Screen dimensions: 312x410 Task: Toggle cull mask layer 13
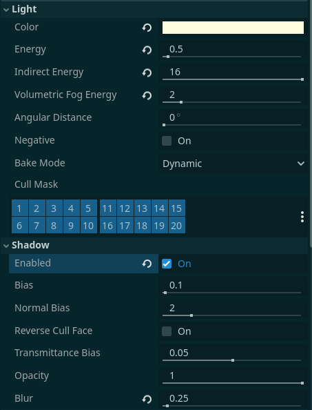[x=142, y=208]
